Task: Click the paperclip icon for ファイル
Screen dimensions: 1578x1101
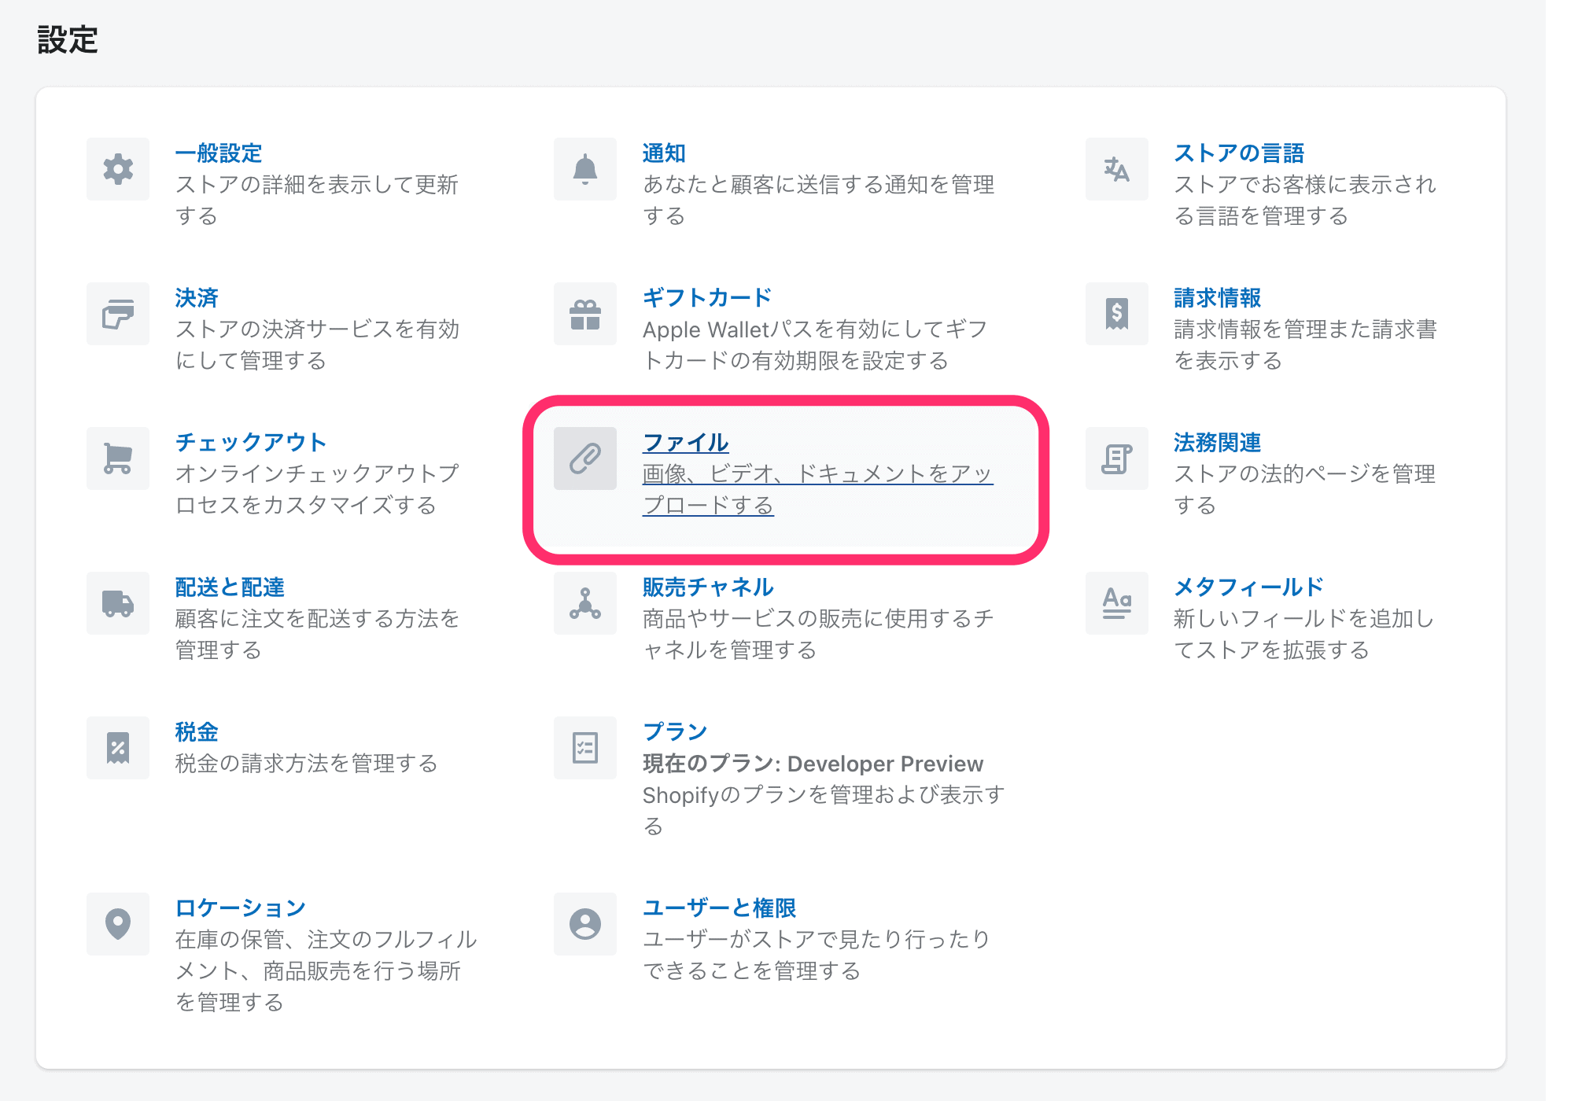Action: 584,458
